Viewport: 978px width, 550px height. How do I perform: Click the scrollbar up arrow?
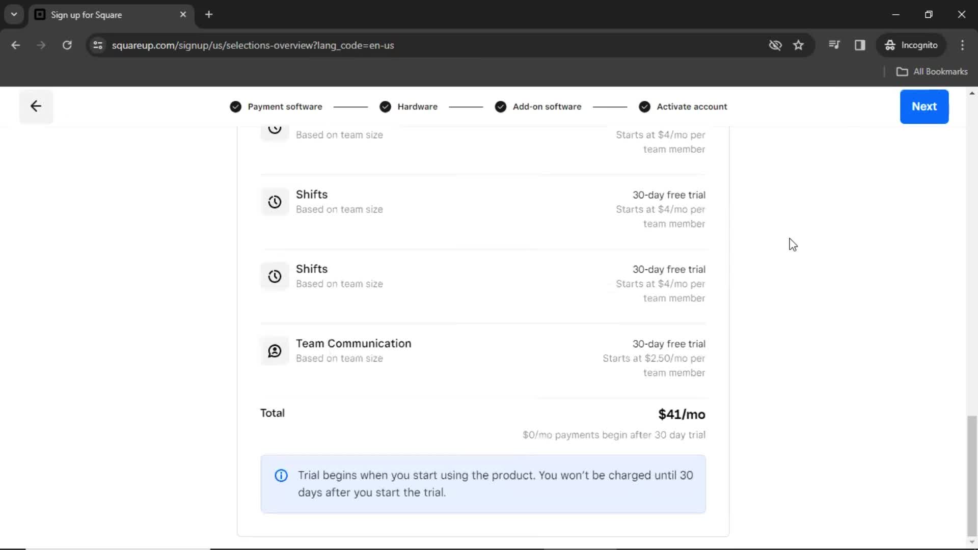click(972, 93)
